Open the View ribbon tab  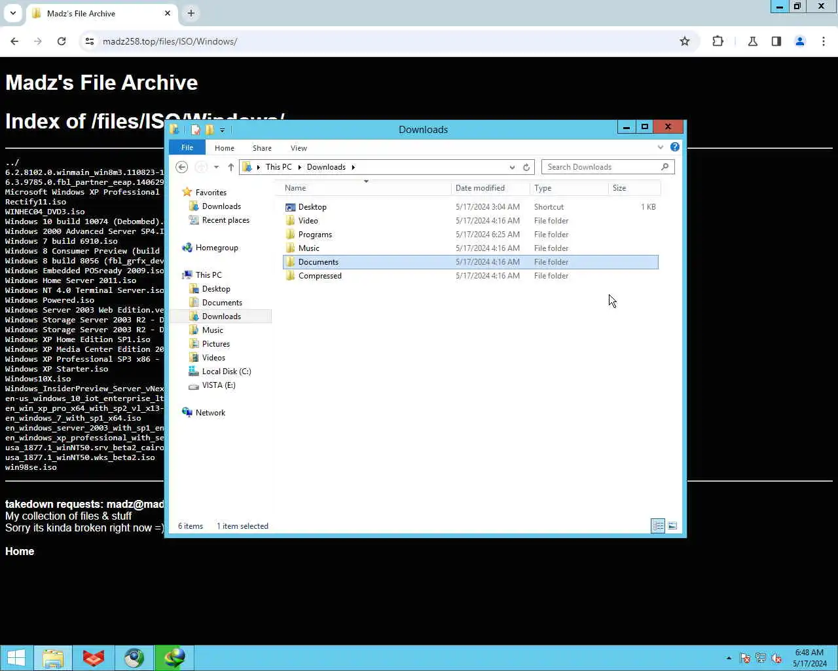299,148
